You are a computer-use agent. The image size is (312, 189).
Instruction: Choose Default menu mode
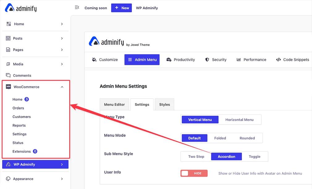(x=194, y=138)
